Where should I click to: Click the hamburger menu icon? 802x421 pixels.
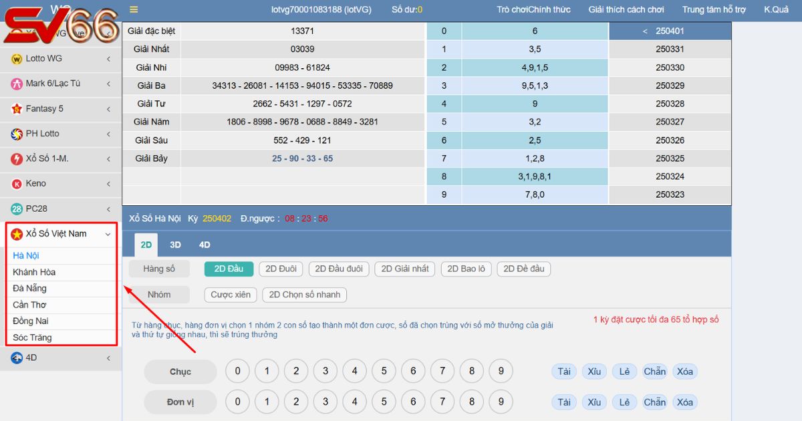(x=134, y=9)
